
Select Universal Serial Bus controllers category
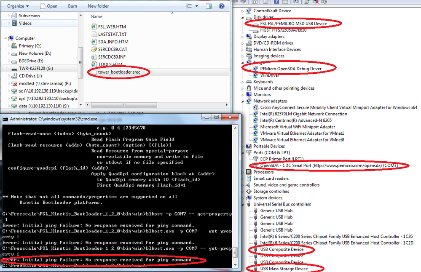click(282, 204)
